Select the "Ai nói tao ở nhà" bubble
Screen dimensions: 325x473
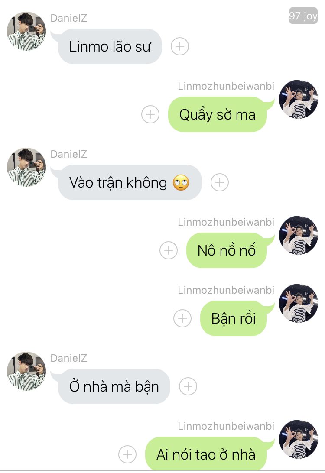206,454
